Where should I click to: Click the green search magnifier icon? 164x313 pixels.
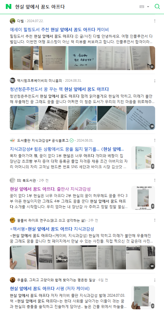[157, 6]
